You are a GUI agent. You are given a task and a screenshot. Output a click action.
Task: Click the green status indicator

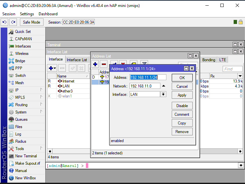[x=235, y=22]
